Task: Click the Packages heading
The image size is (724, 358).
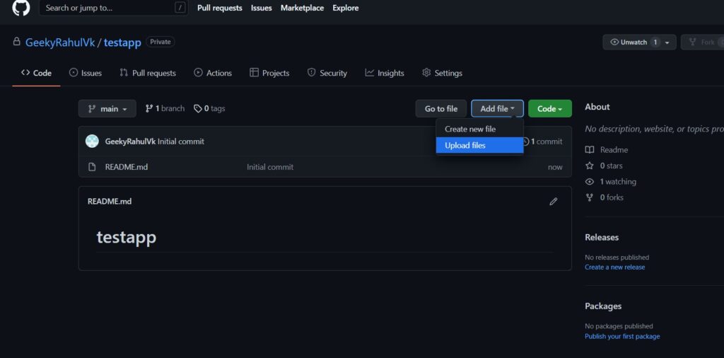Action: coord(603,306)
